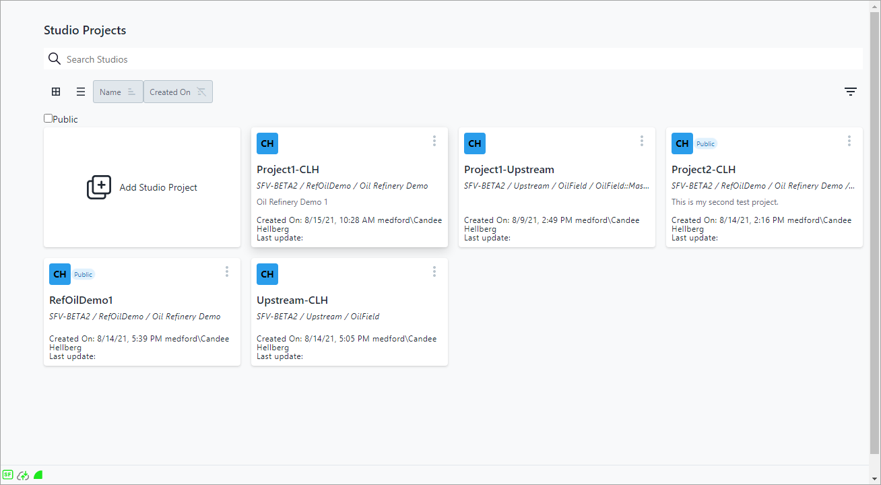The width and height of the screenshot is (881, 485).
Task: Open the Project1-CLH options menu
Action: pyautogui.click(x=434, y=141)
